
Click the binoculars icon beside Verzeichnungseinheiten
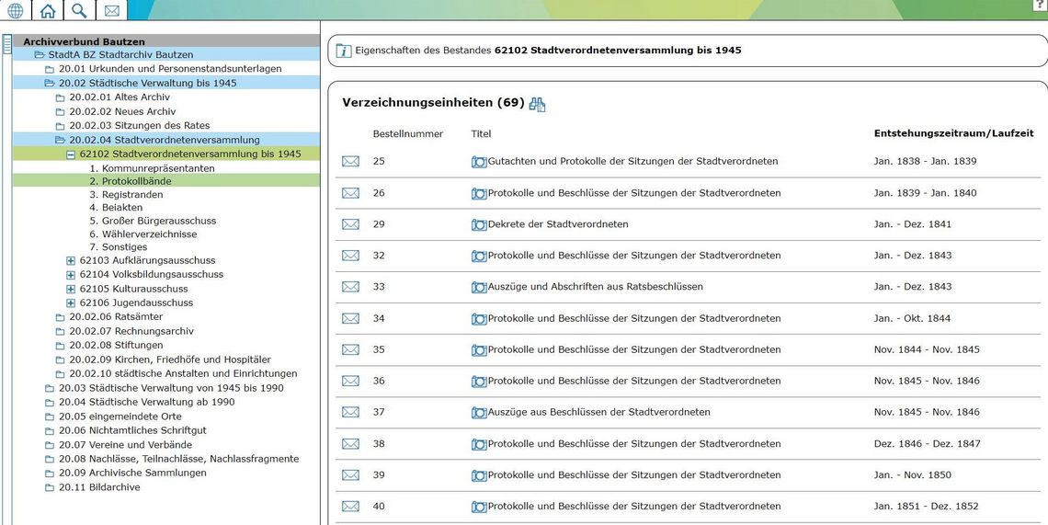click(537, 104)
